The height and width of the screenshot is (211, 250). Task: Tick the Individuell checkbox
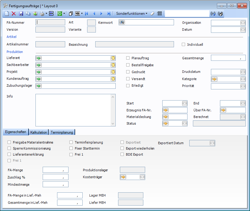[x=184, y=45]
